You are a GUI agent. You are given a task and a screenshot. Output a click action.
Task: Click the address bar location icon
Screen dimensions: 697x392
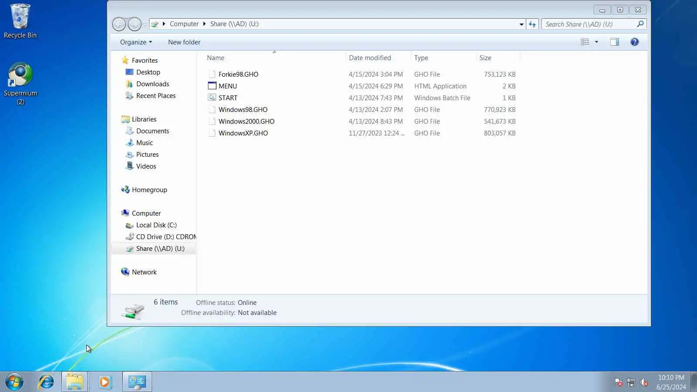tap(155, 24)
